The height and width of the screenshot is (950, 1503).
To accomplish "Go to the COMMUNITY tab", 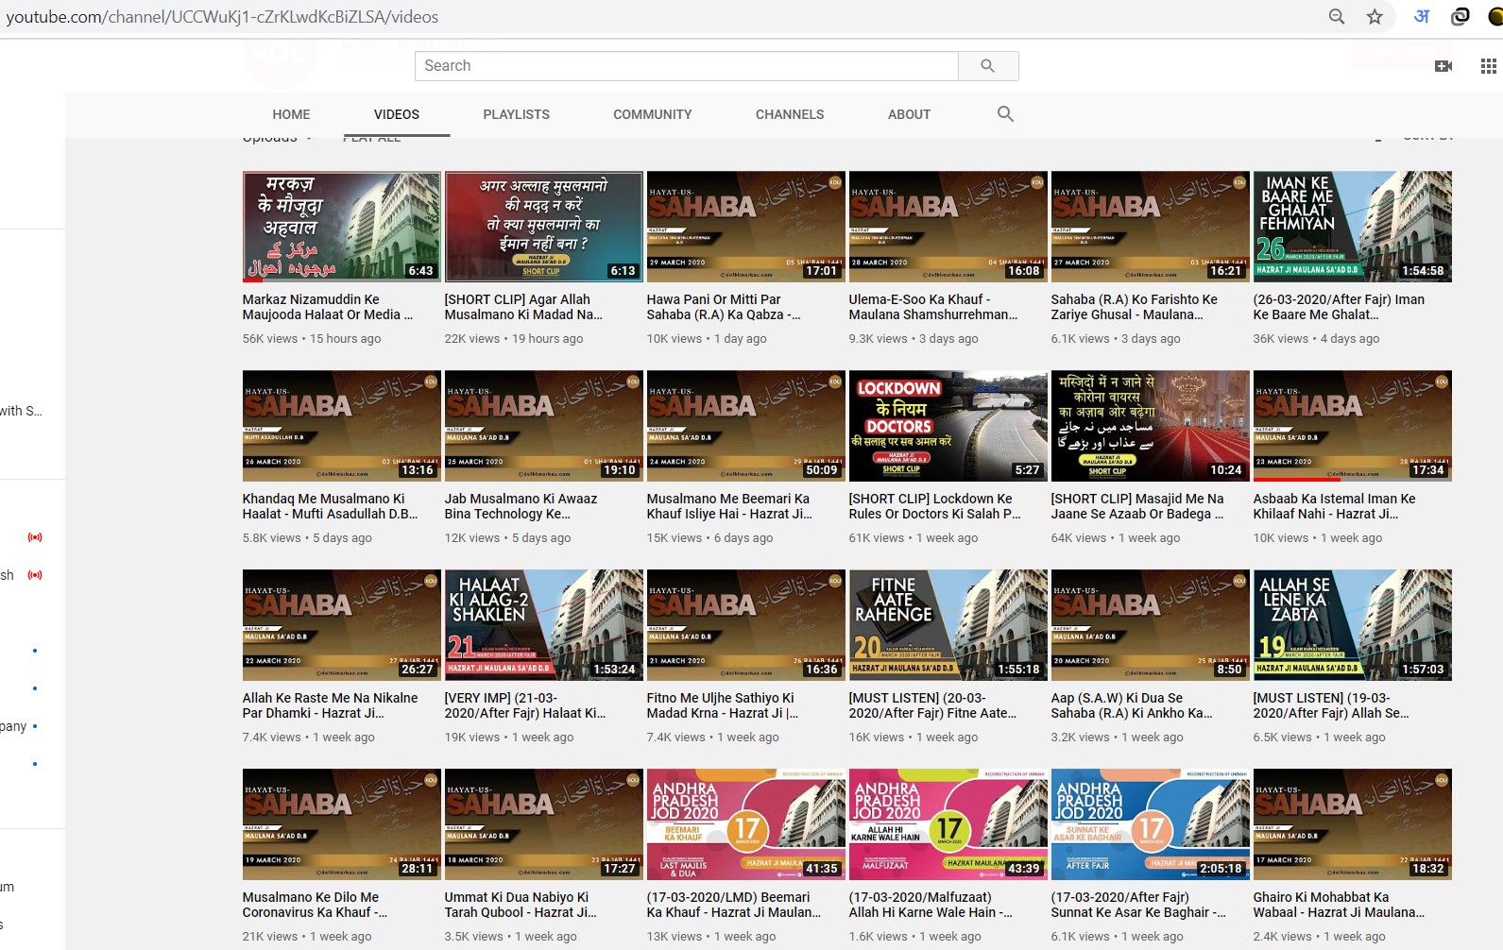I will (652, 114).
